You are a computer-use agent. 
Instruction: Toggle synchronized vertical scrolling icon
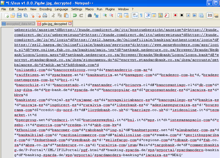tap(120, 15)
